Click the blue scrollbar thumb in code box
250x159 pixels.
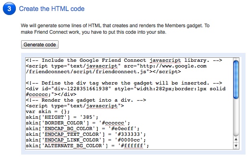point(236,79)
